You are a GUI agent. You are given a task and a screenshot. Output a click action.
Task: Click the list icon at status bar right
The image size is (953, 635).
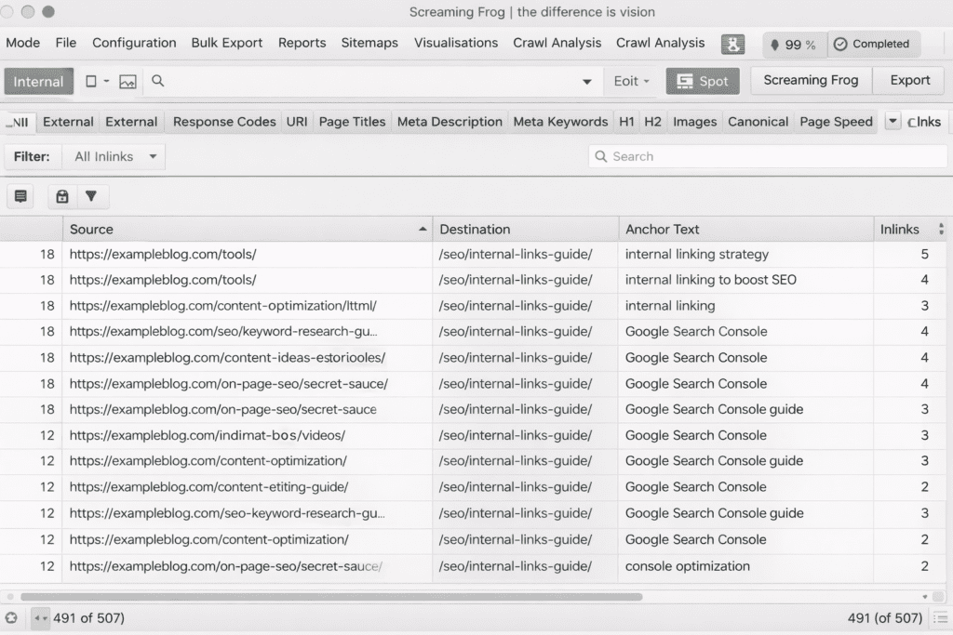pos(940,618)
